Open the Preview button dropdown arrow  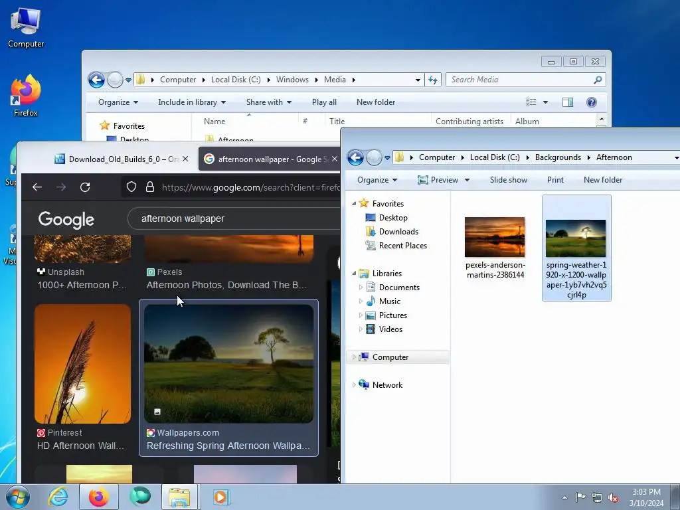[x=467, y=180]
